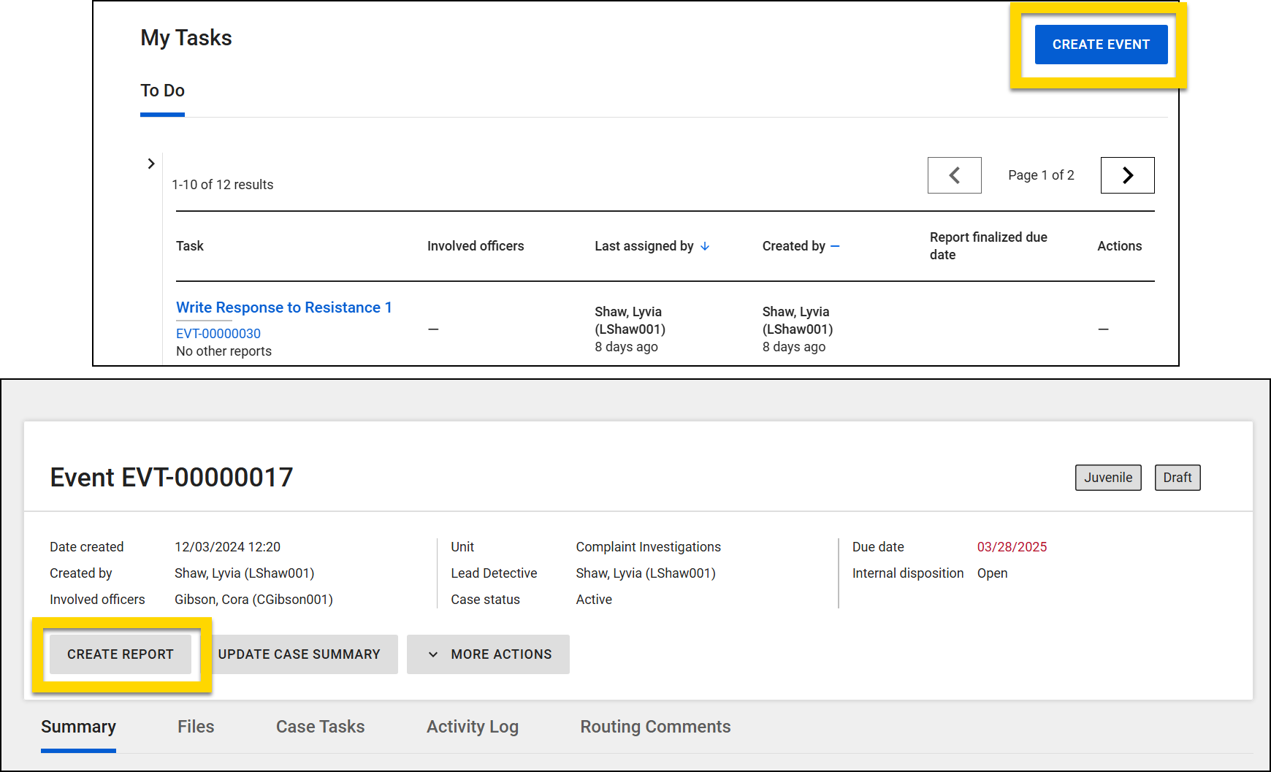Open the More Actions dropdown
The image size is (1271, 772).
[488, 654]
